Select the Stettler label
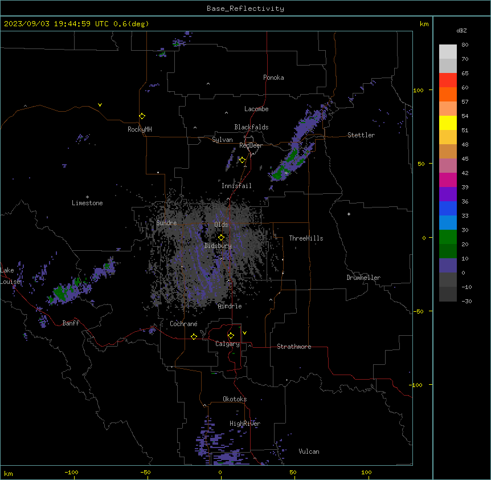The height and width of the screenshot is (480, 491). click(361, 135)
